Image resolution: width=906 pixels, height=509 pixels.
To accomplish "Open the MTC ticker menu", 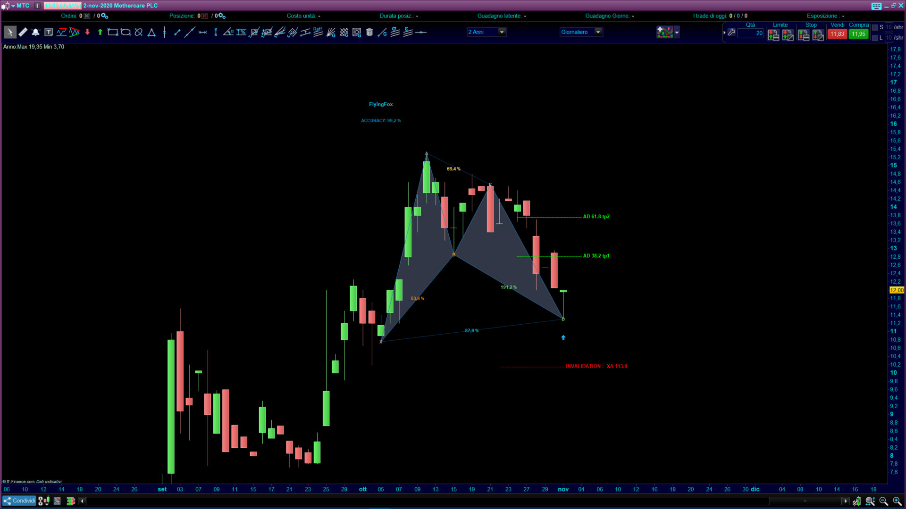I will pos(19,6).
